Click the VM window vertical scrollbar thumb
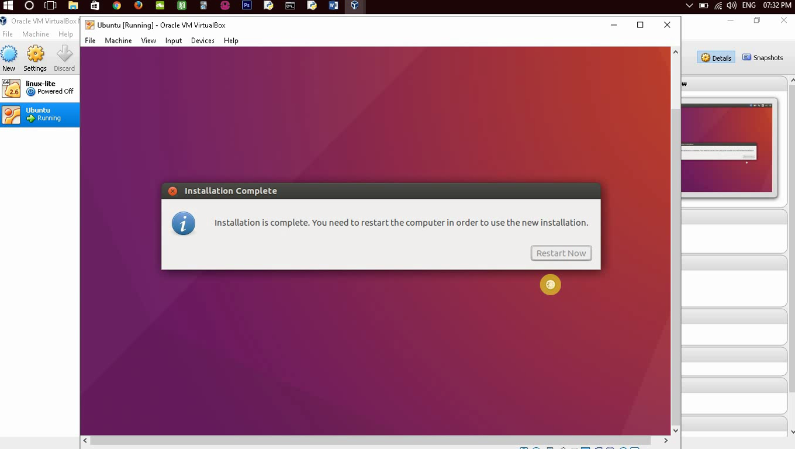795x449 pixels. point(676,266)
